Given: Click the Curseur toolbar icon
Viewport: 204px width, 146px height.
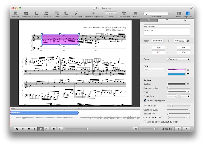Looking at the screenshot, I should tap(36, 14).
